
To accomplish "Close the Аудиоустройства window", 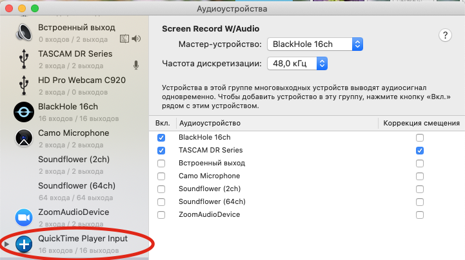I will pyautogui.click(x=9, y=8).
